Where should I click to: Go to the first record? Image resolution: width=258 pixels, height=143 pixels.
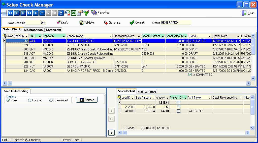tap(11, 13)
